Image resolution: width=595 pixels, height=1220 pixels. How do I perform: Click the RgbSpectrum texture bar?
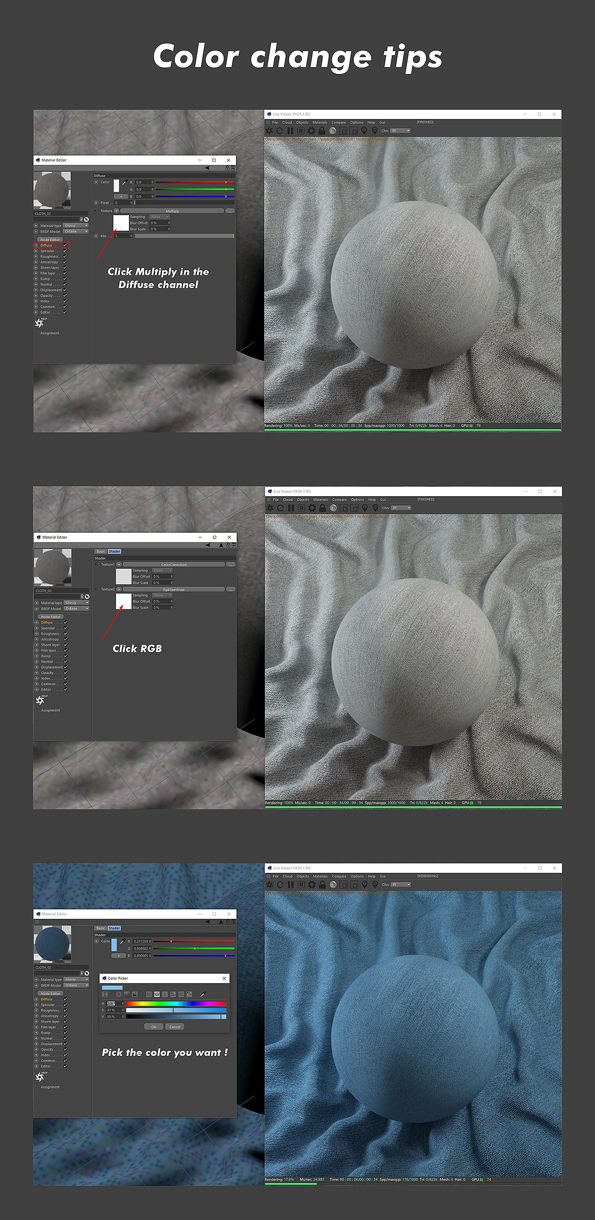click(174, 589)
